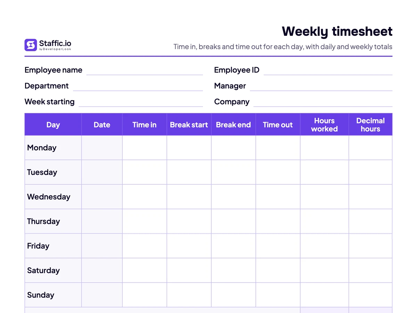Click the Saturday Time out cell
417x313 pixels.
pyautogui.click(x=278, y=270)
